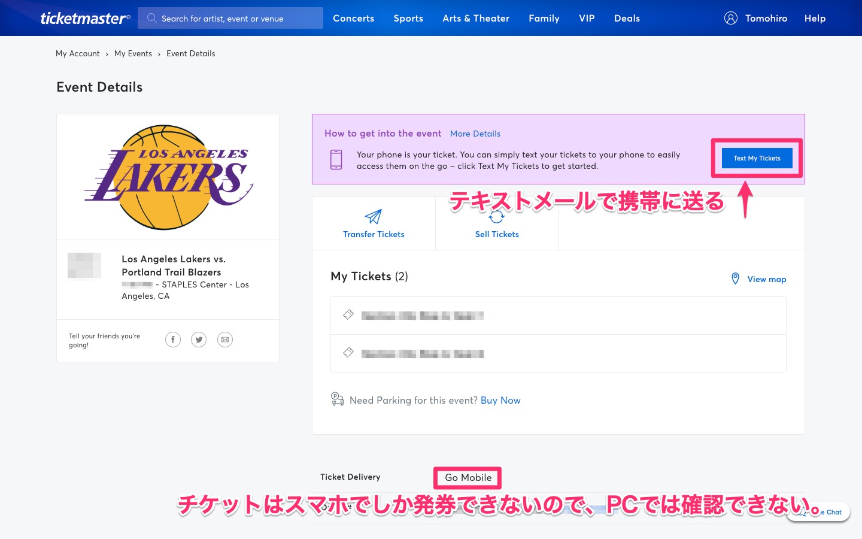Viewport: 862px width, 539px height.
Task: Open the Deals menu
Action: [x=627, y=18]
